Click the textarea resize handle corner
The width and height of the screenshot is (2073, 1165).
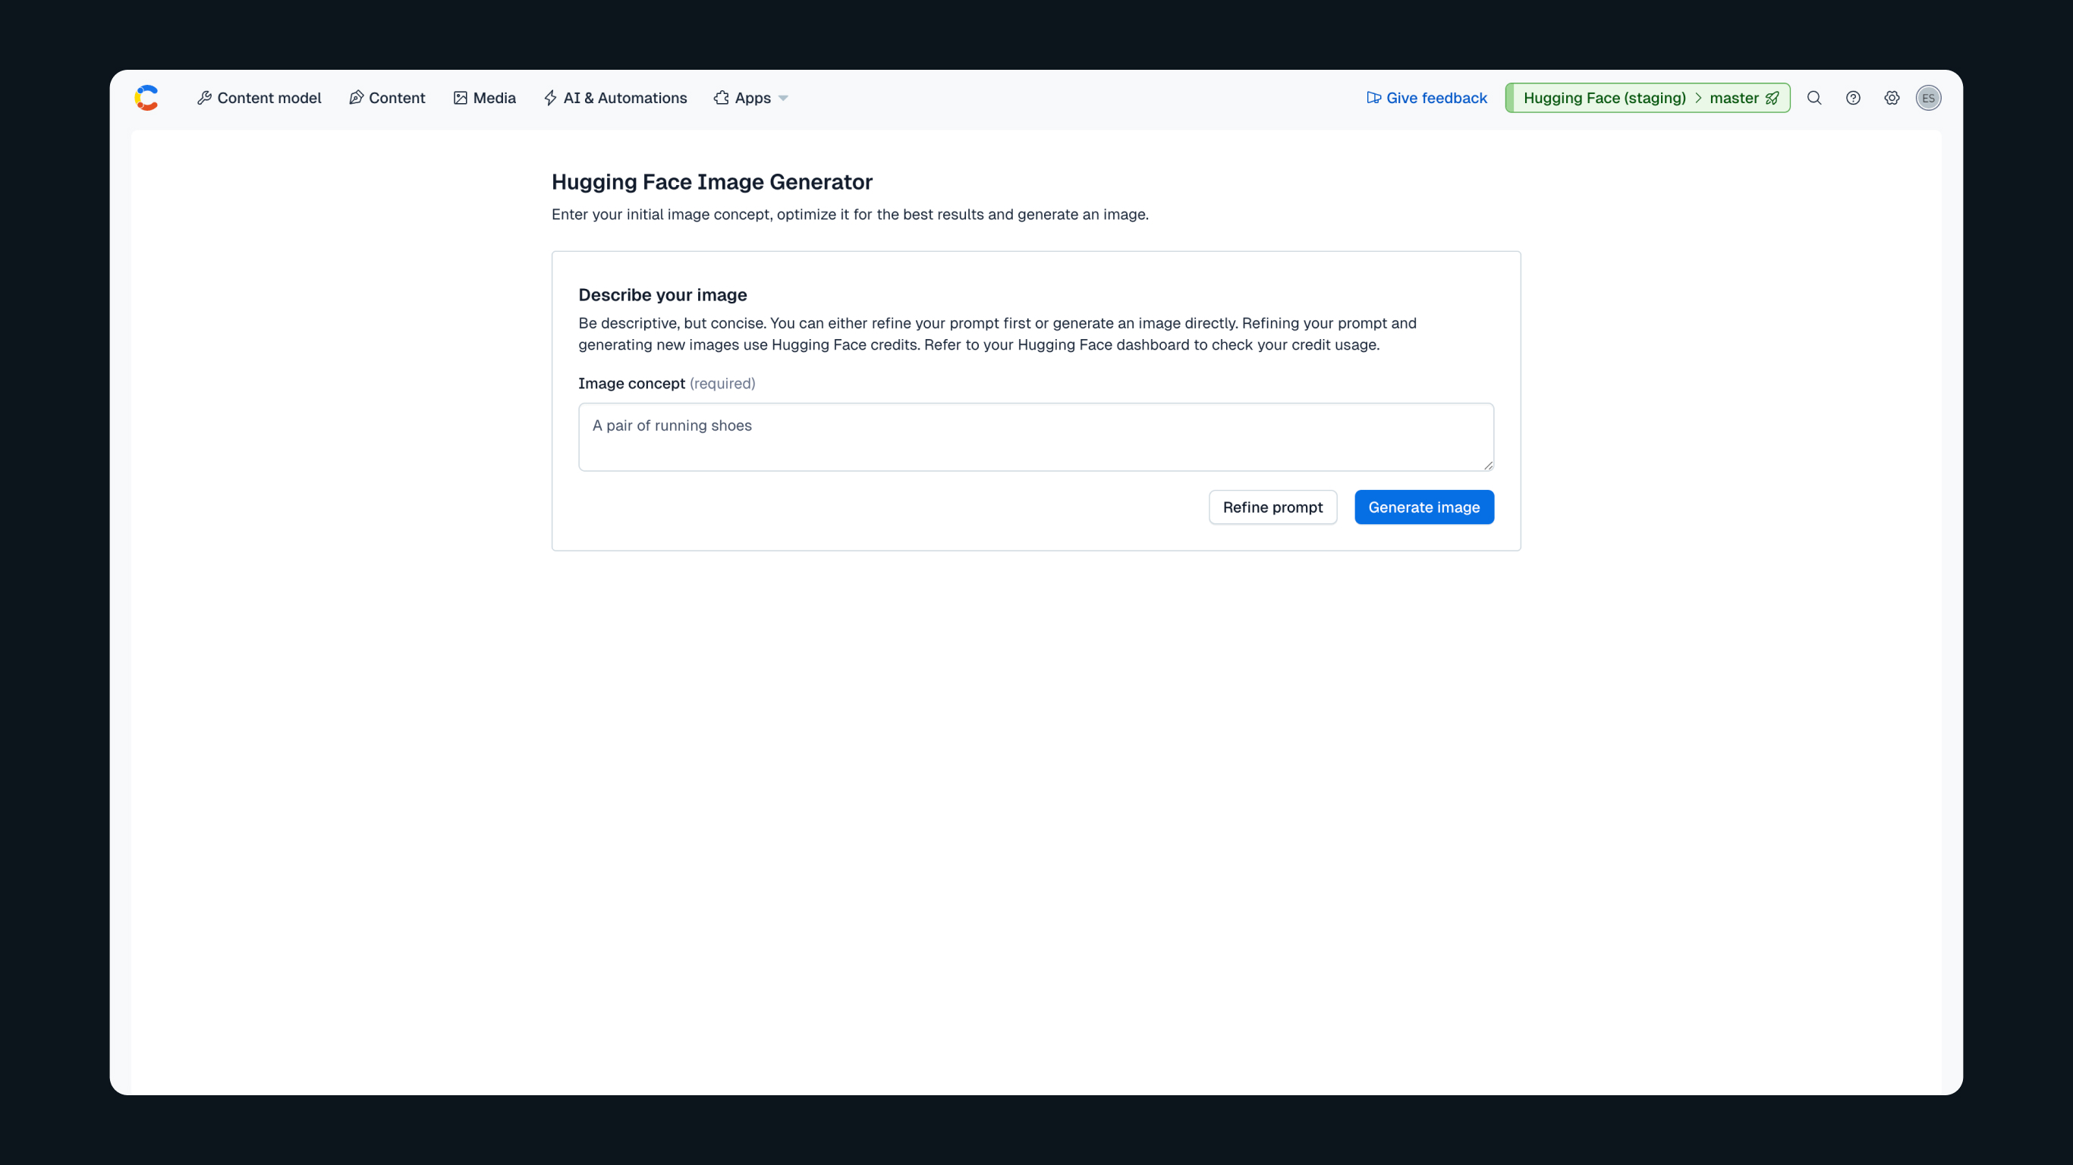[x=1488, y=465]
